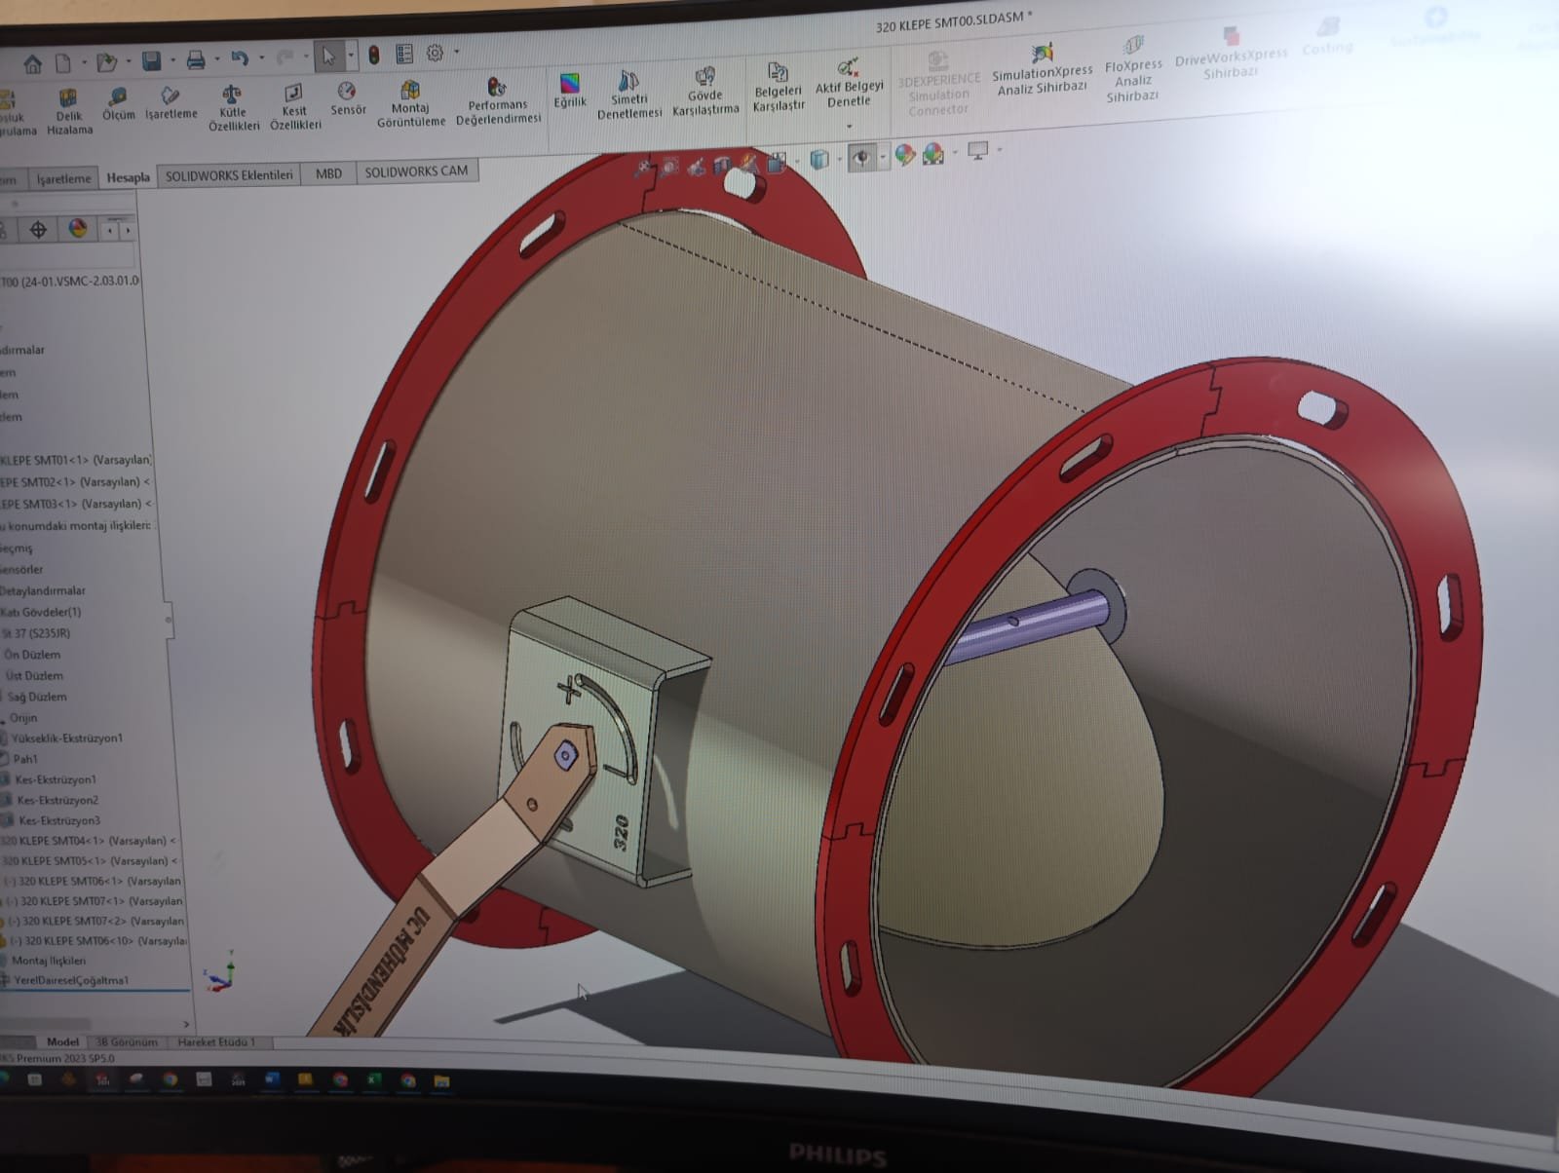Open the Hareket Etüdü 1 tab

pyautogui.click(x=216, y=1041)
